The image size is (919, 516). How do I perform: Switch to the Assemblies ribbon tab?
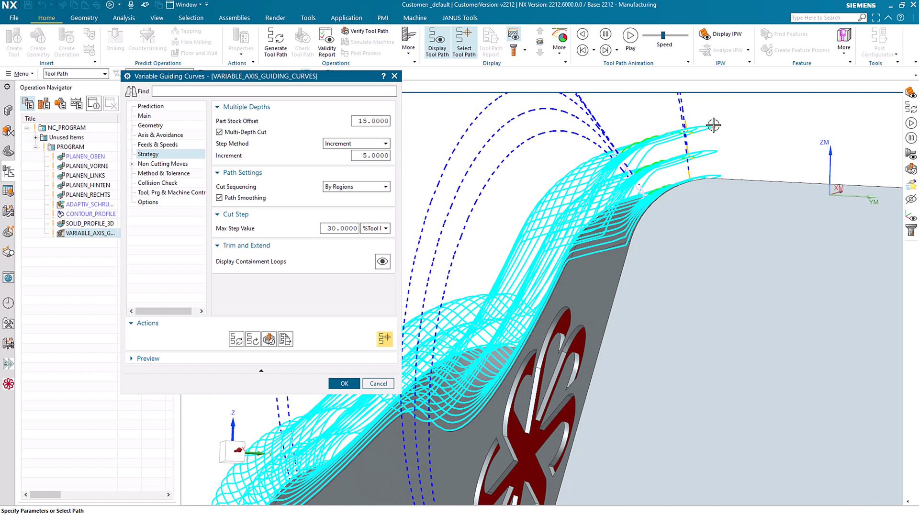(x=234, y=18)
